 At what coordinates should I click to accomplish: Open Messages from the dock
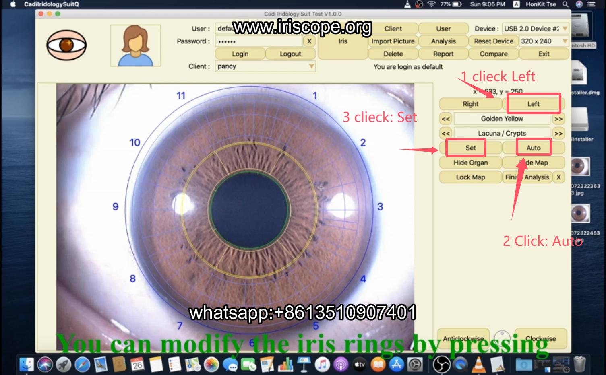click(230, 365)
